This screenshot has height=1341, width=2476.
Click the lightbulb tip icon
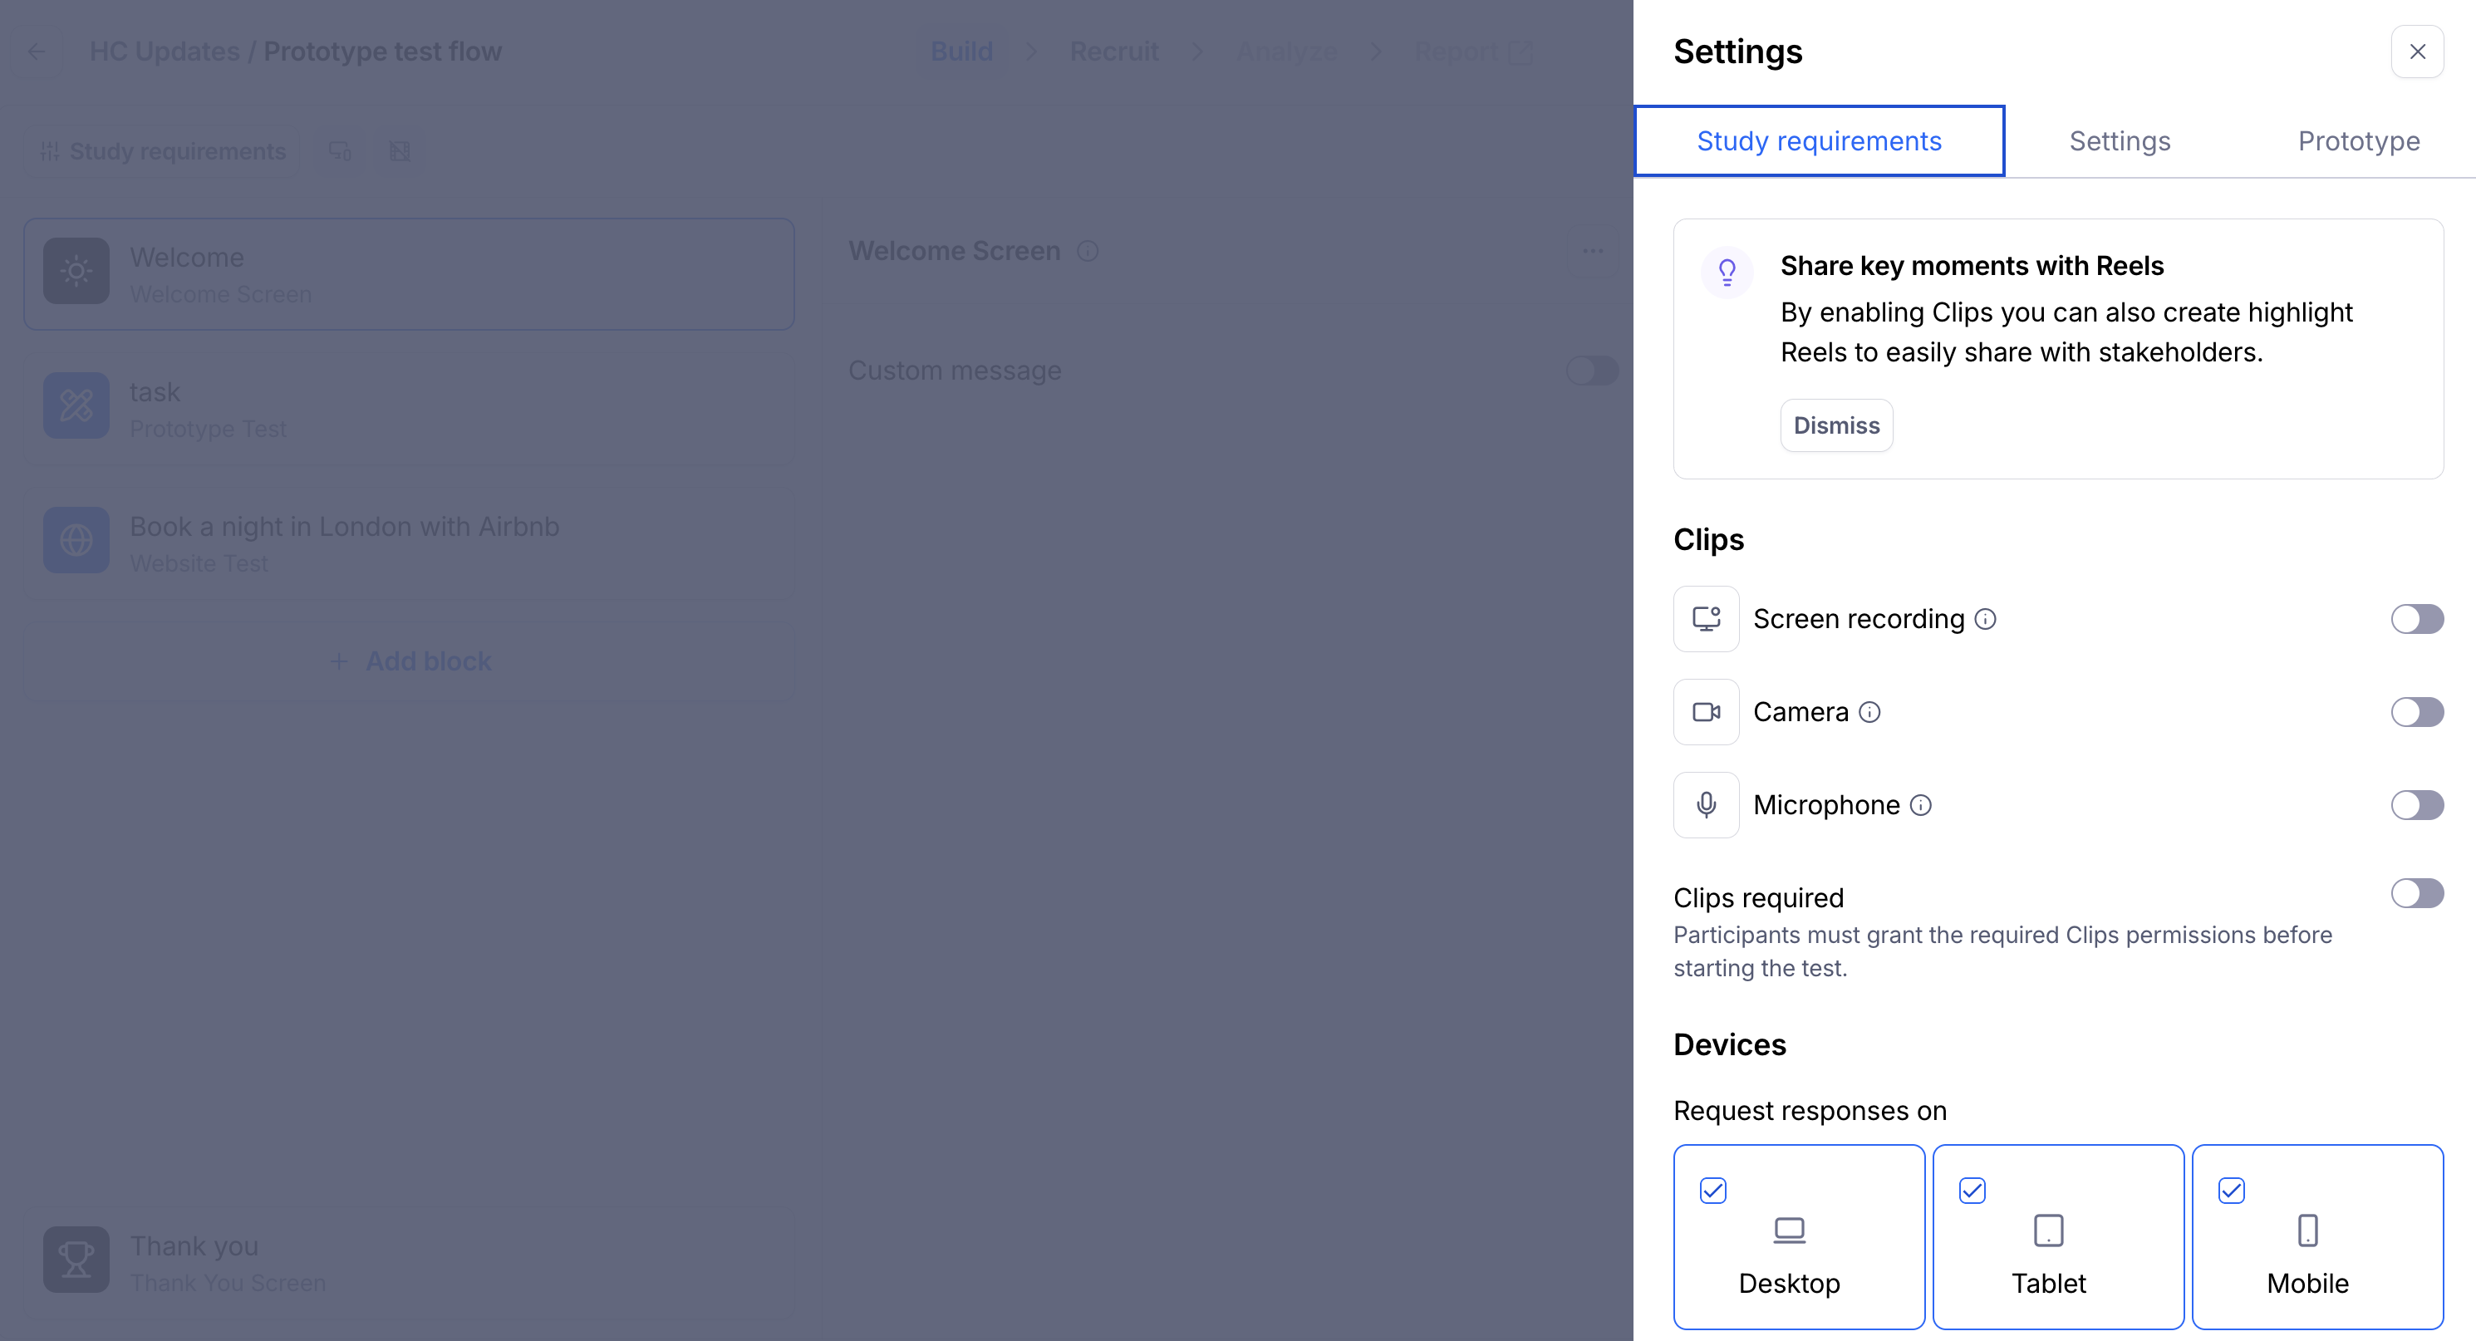click(x=1727, y=272)
